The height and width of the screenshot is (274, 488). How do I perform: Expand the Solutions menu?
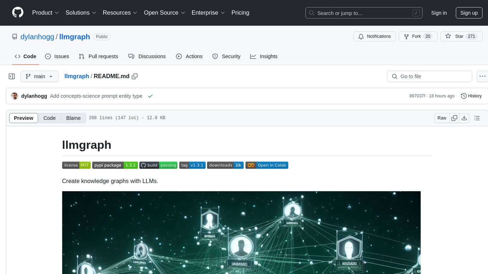(81, 13)
